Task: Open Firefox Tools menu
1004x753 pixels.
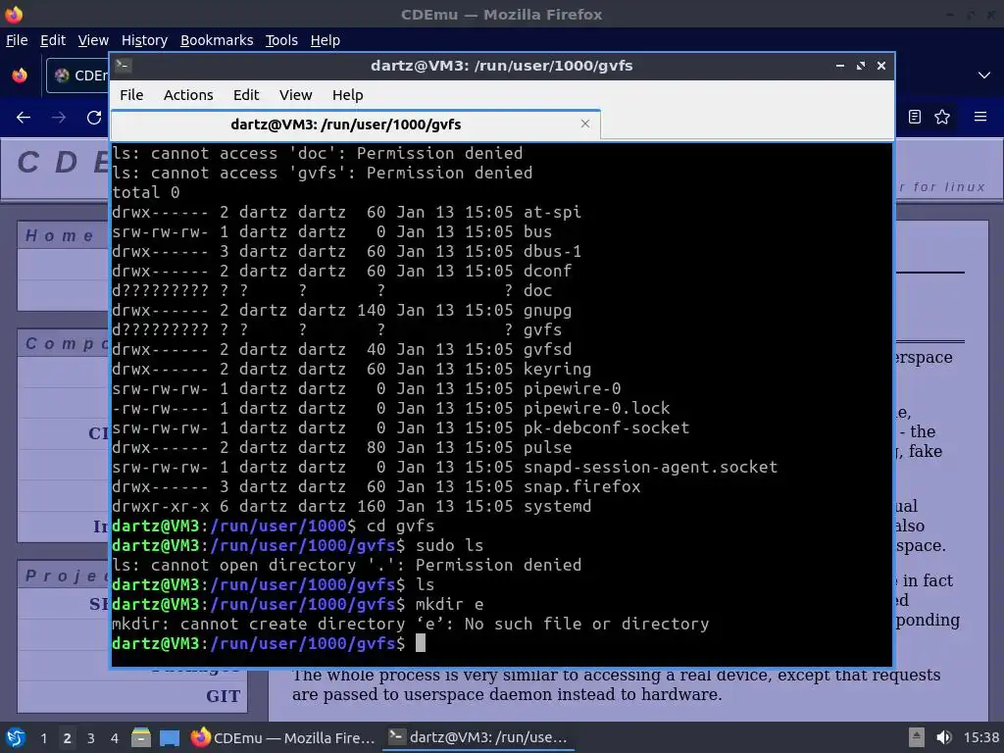Action: (281, 40)
